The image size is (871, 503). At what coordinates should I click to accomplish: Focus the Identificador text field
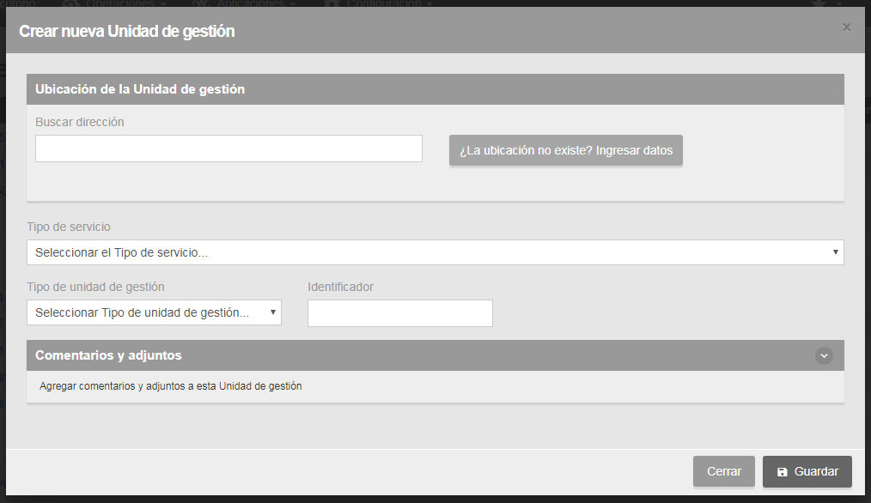click(399, 313)
